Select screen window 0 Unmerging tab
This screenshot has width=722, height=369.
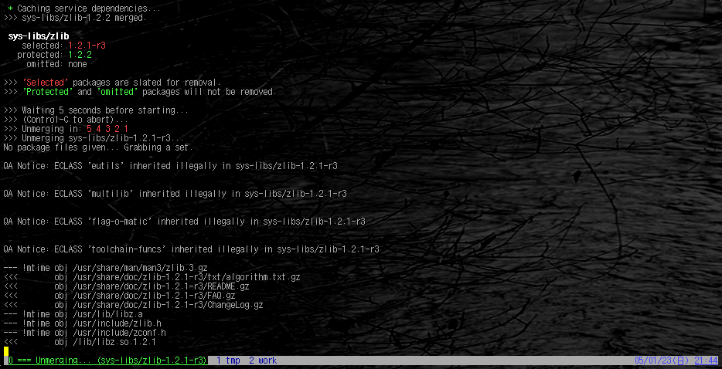click(x=107, y=361)
